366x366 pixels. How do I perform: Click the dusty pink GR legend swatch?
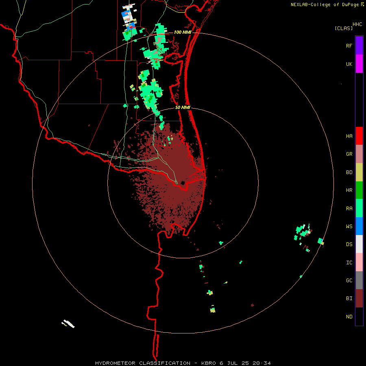[x=359, y=154]
